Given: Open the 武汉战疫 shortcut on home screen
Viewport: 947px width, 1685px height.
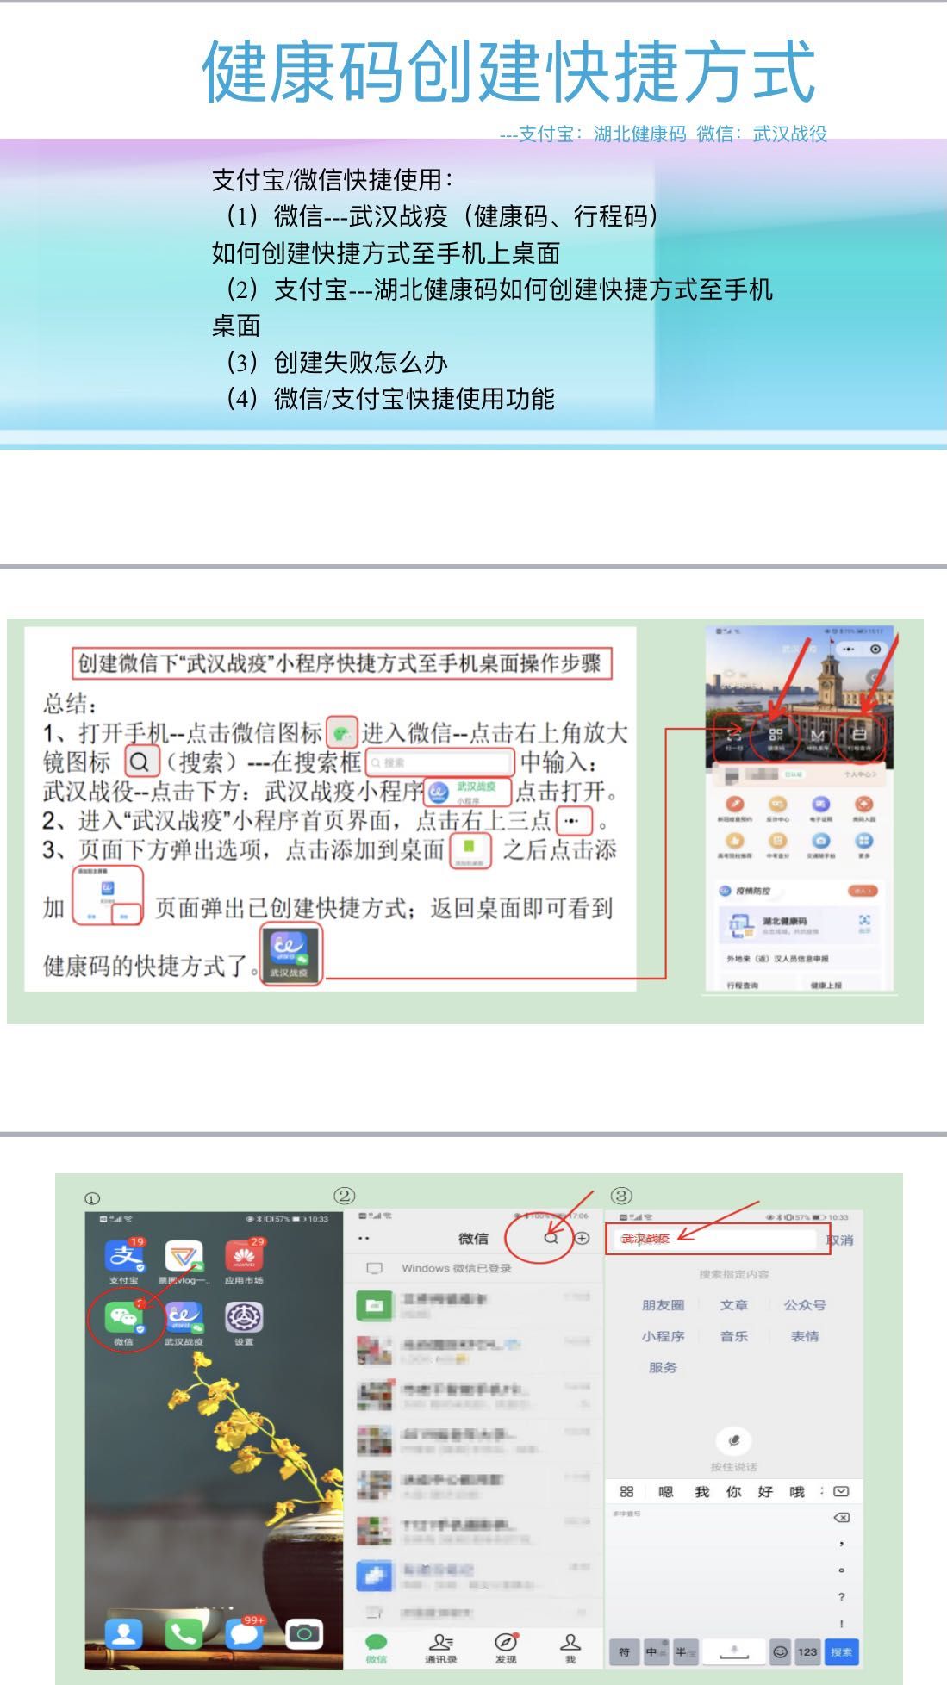Looking at the screenshot, I should [x=184, y=1318].
